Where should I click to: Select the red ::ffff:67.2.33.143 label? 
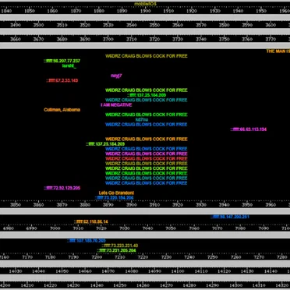[x=62, y=80]
